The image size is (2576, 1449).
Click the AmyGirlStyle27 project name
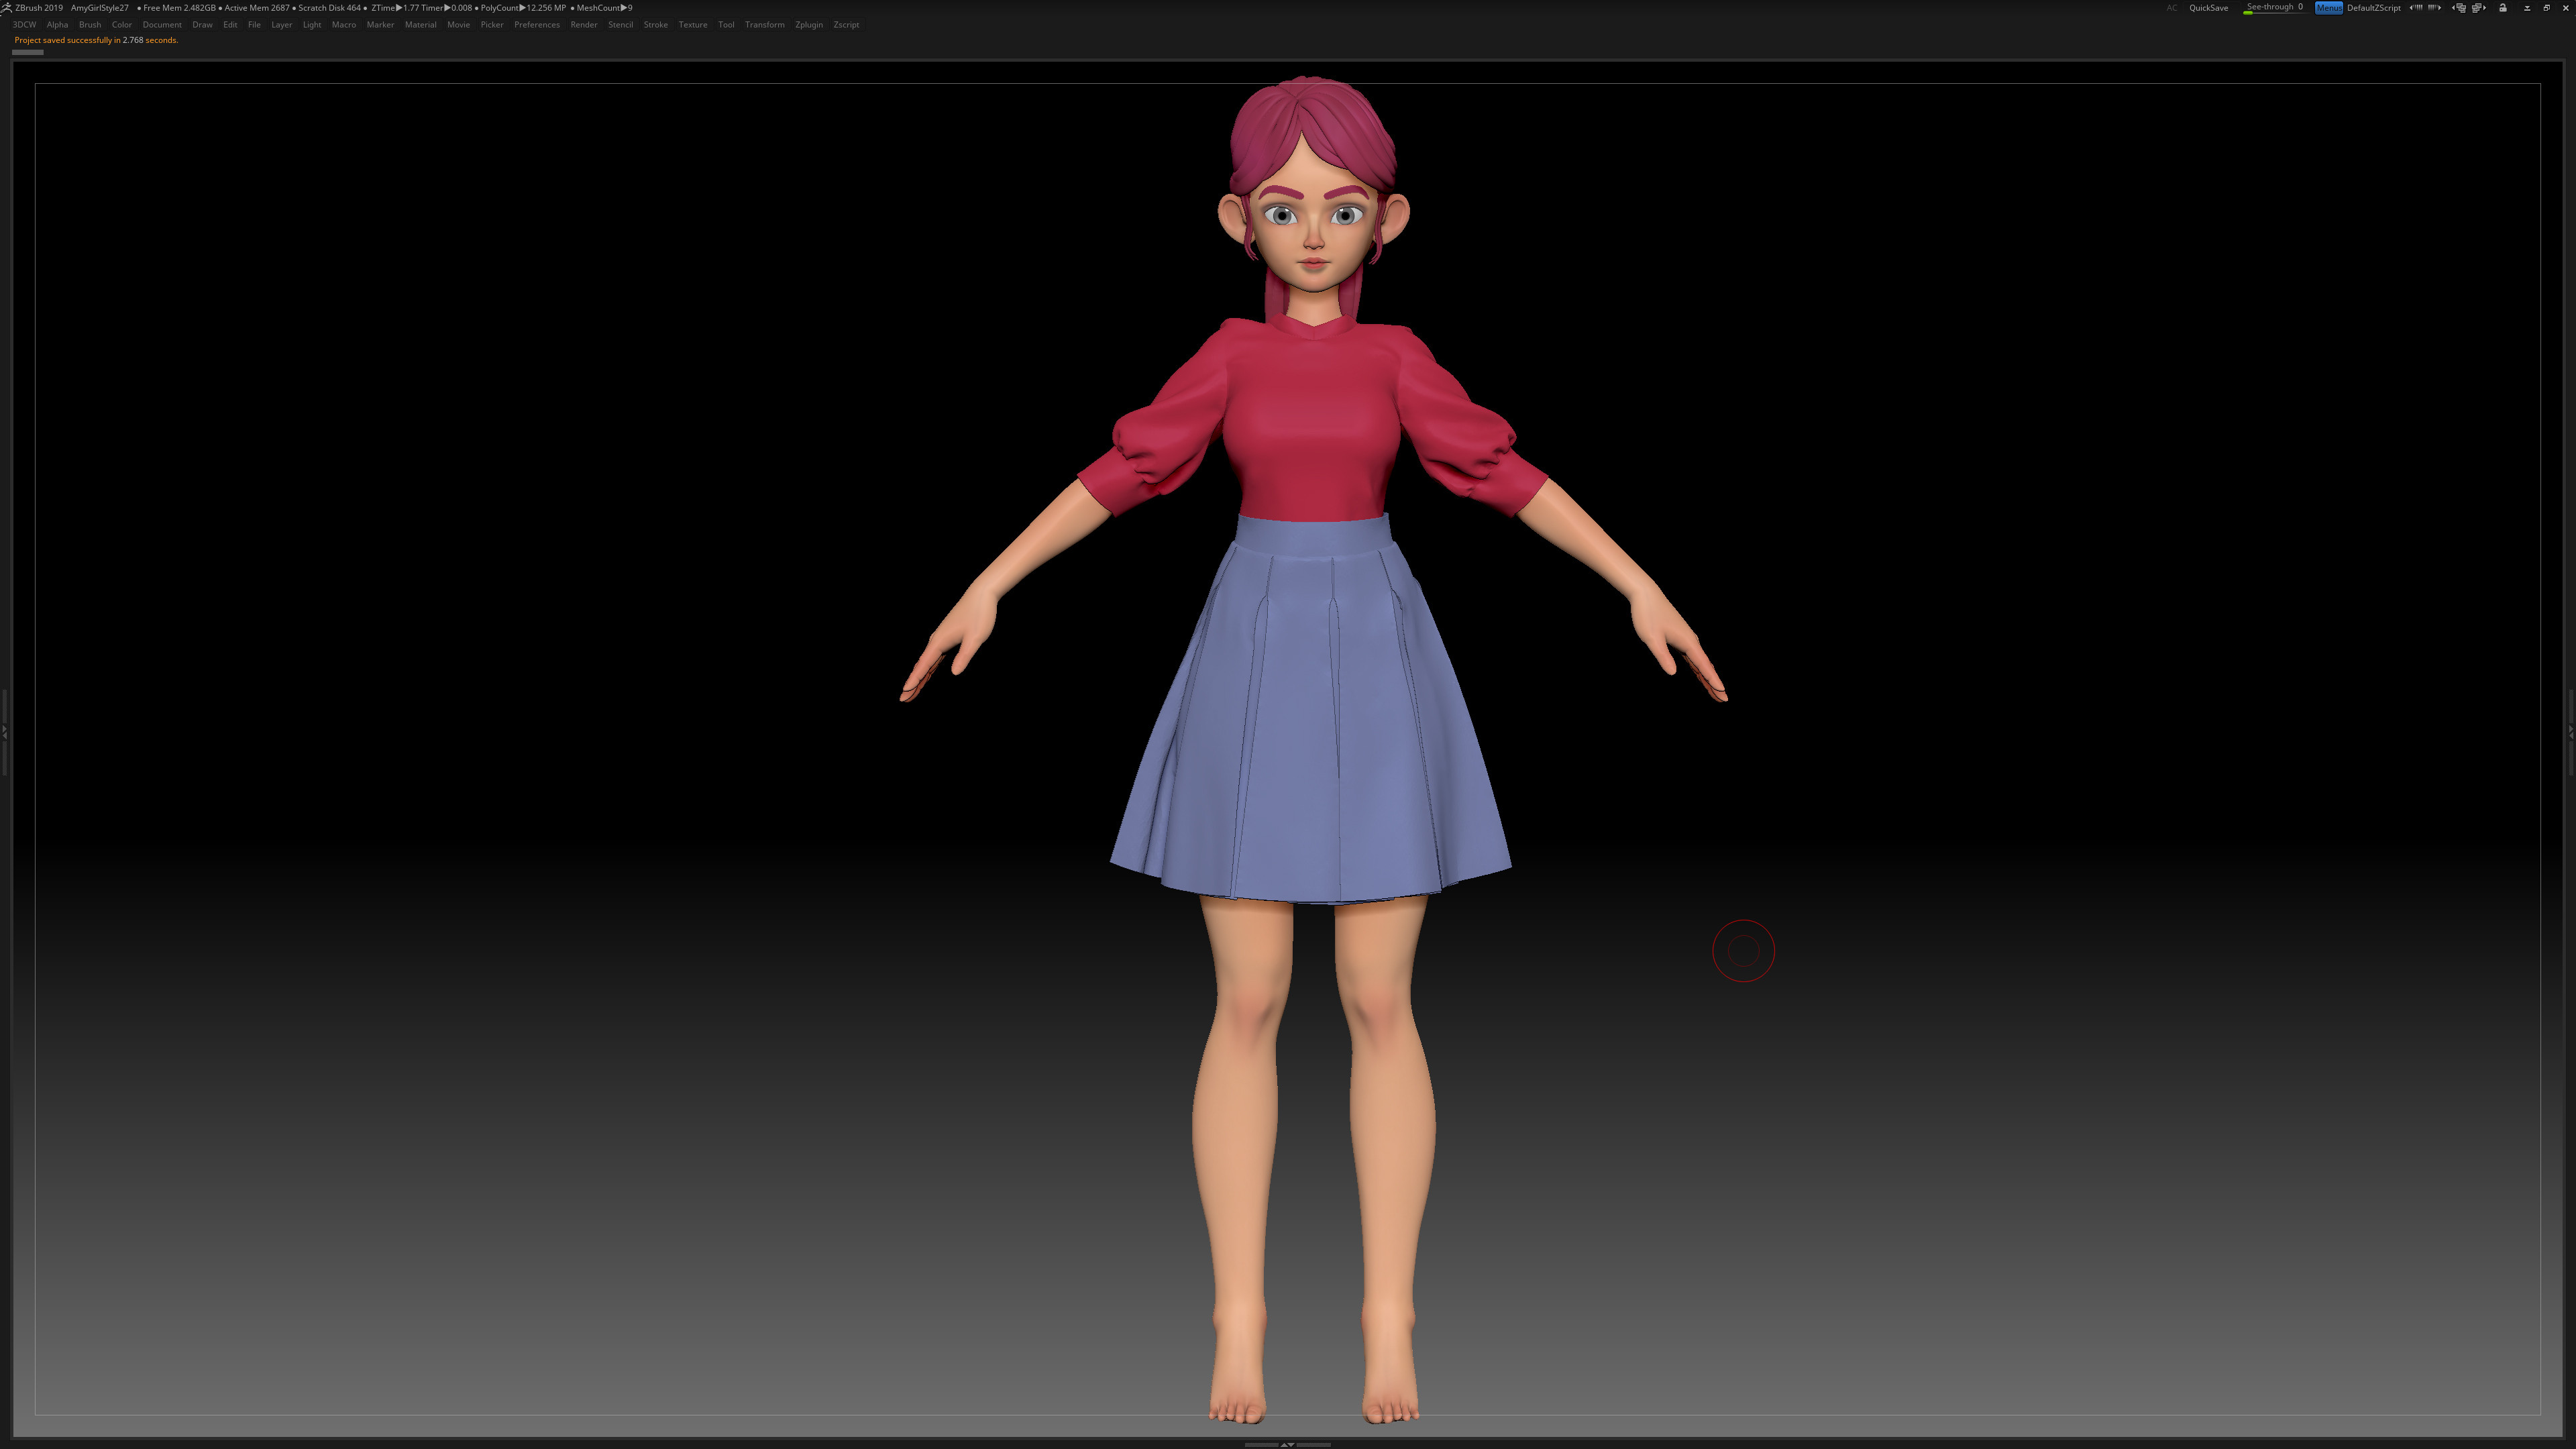tap(99, 8)
